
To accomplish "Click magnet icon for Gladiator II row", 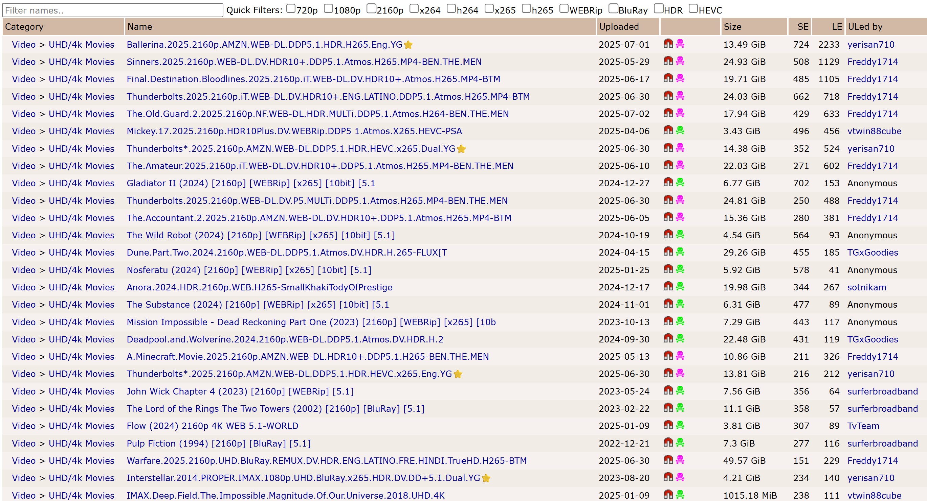I will [668, 183].
